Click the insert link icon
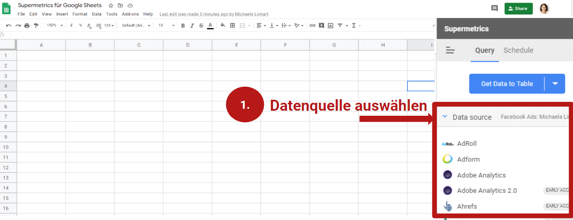The height and width of the screenshot is (220, 573). click(x=312, y=26)
